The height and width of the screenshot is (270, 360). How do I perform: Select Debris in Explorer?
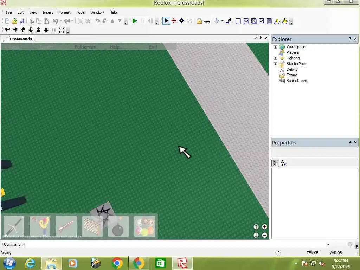(291, 69)
